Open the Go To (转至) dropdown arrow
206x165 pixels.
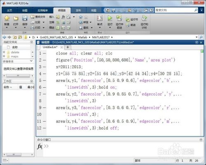click(91, 22)
